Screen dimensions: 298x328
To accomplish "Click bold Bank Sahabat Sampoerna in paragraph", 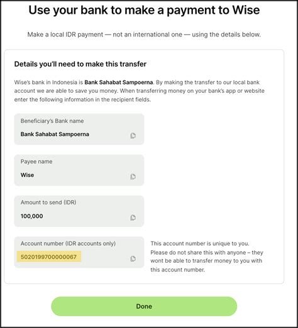I will [118, 82].
